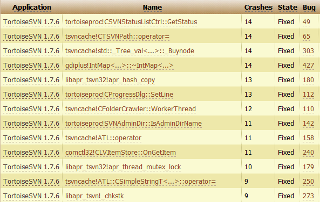Click TortoiseSVN 1.7.6 in CProgressDlg::SetLine row
Viewport: 320px width, 202px height.
31,95
